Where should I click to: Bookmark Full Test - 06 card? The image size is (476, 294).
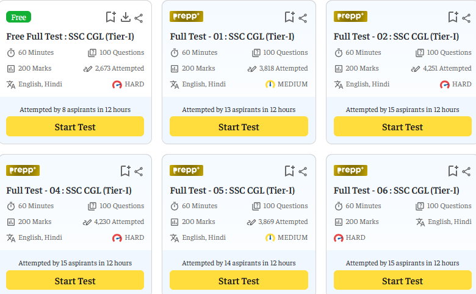coord(453,171)
